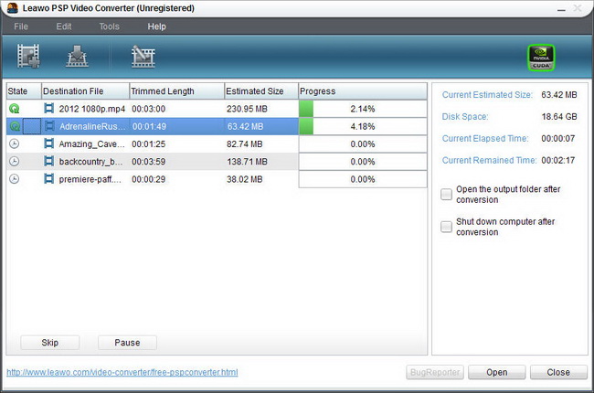The width and height of the screenshot is (594, 393).
Task: Click the 00:03:59 trimmed length cell
Action: 148,162
